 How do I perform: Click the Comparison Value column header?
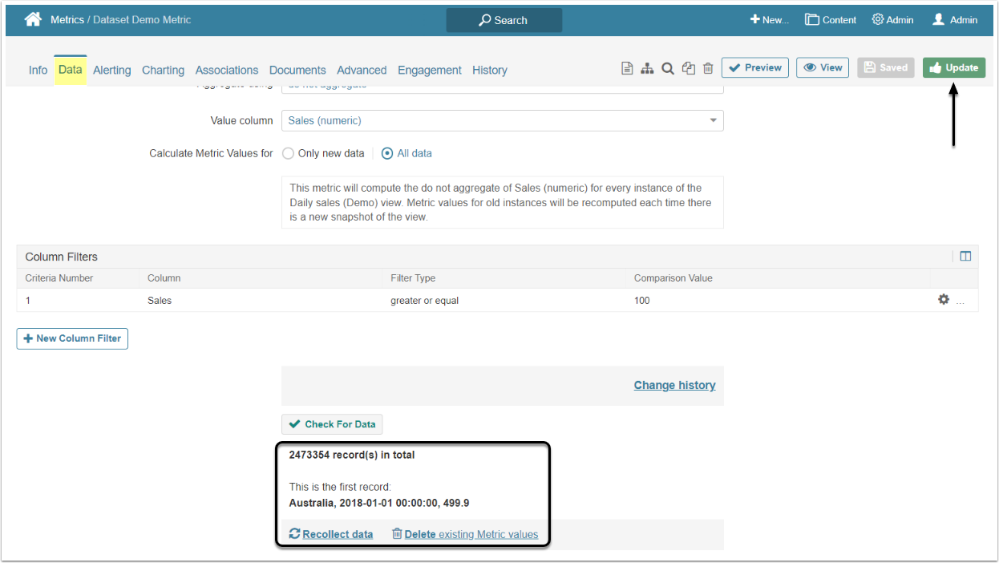pos(673,278)
